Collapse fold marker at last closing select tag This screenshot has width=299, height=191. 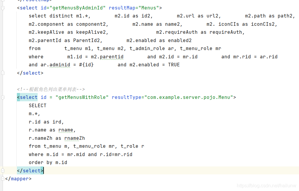[3, 171]
